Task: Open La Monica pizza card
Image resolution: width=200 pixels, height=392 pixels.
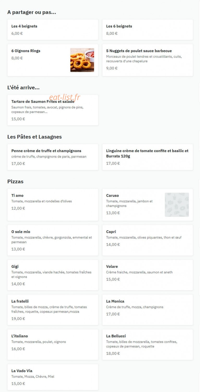Action: 148,310
